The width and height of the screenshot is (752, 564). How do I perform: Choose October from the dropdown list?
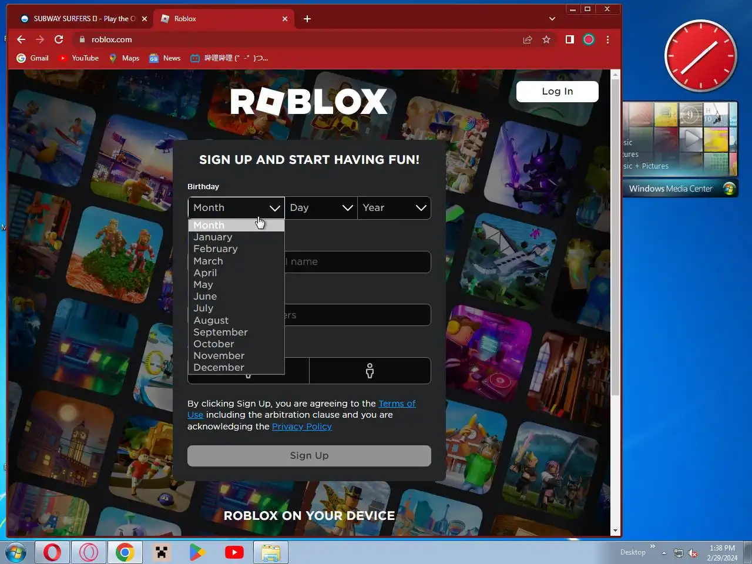click(236, 344)
